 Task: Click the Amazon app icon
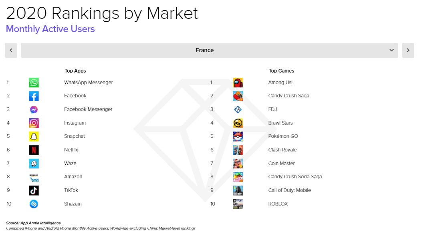tap(34, 177)
